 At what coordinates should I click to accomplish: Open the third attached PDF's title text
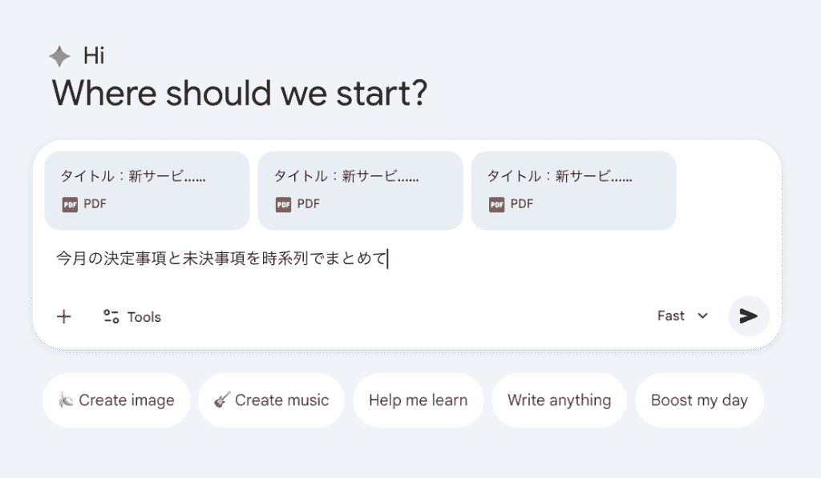pos(560,176)
